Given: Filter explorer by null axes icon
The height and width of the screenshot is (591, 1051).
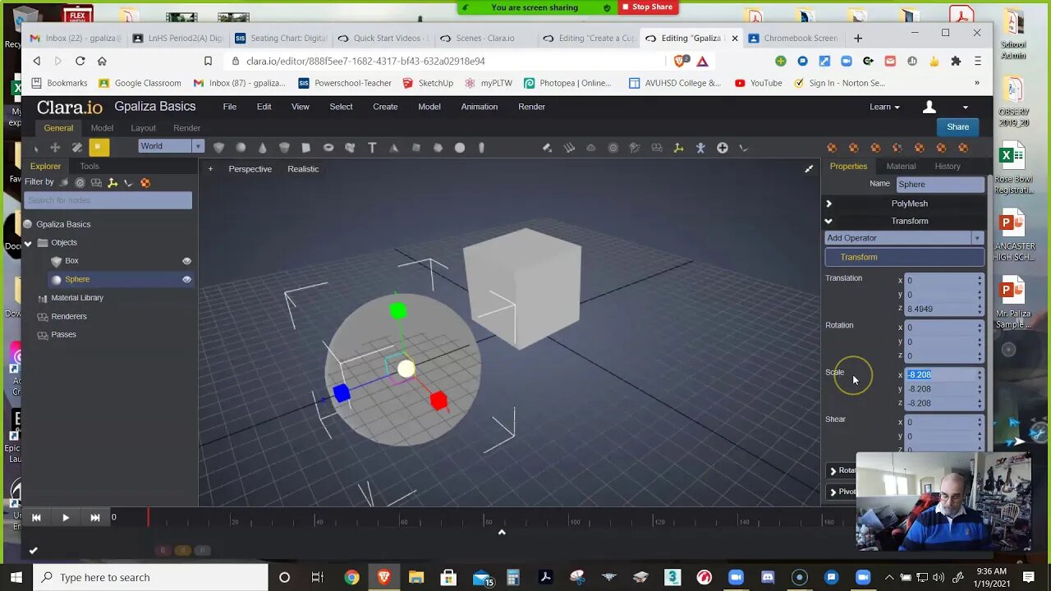Looking at the screenshot, I should [112, 182].
